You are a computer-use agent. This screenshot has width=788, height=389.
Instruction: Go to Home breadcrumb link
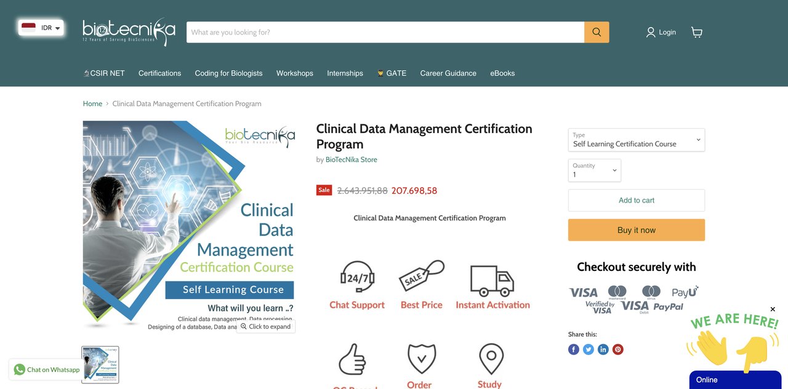coord(92,103)
